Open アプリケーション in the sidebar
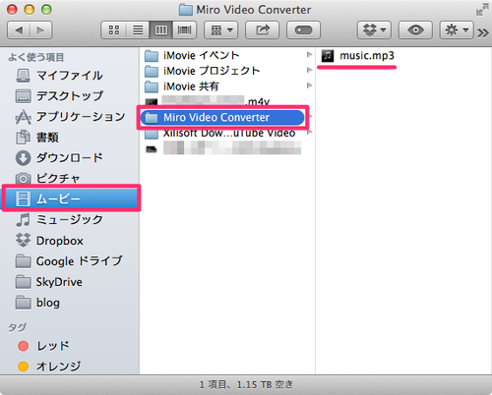 point(70,117)
